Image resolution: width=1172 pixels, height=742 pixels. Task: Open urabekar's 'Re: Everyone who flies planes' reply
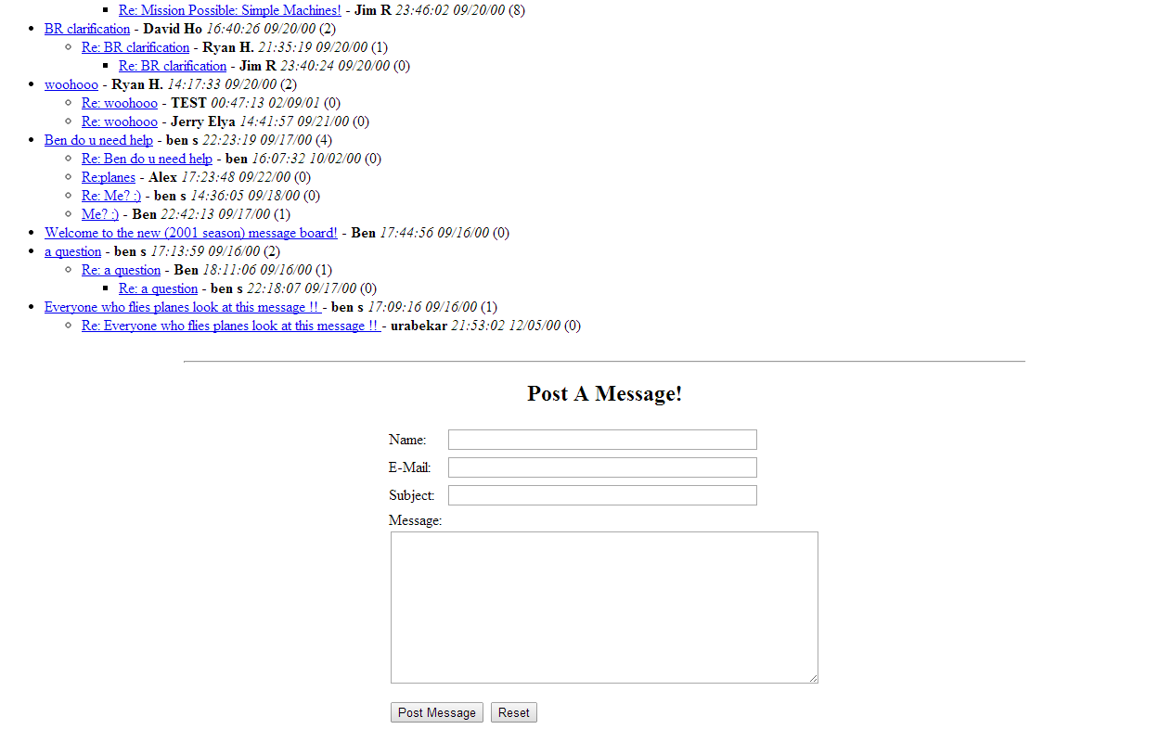pos(230,326)
